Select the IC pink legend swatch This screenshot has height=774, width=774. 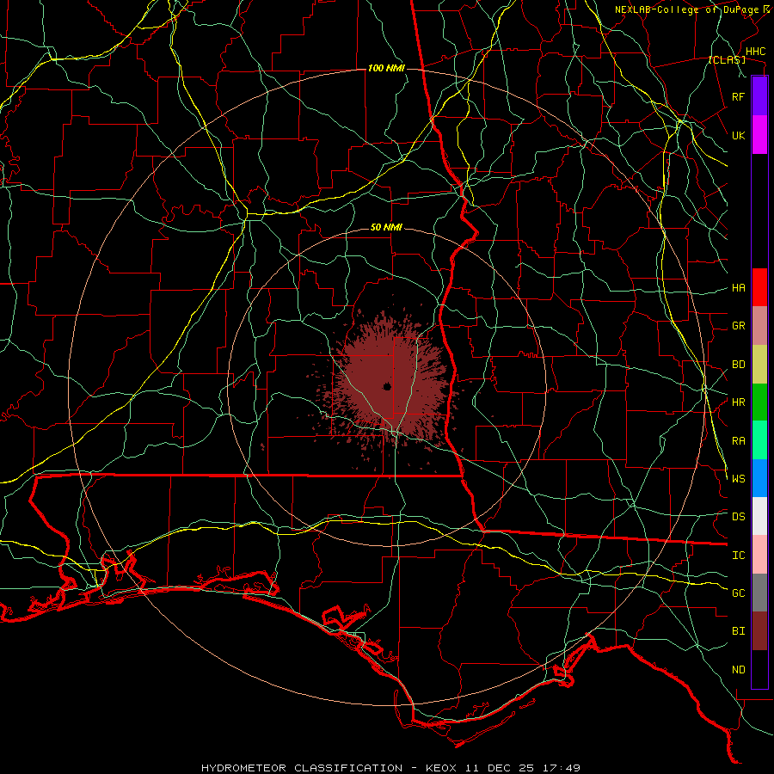[x=759, y=555]
